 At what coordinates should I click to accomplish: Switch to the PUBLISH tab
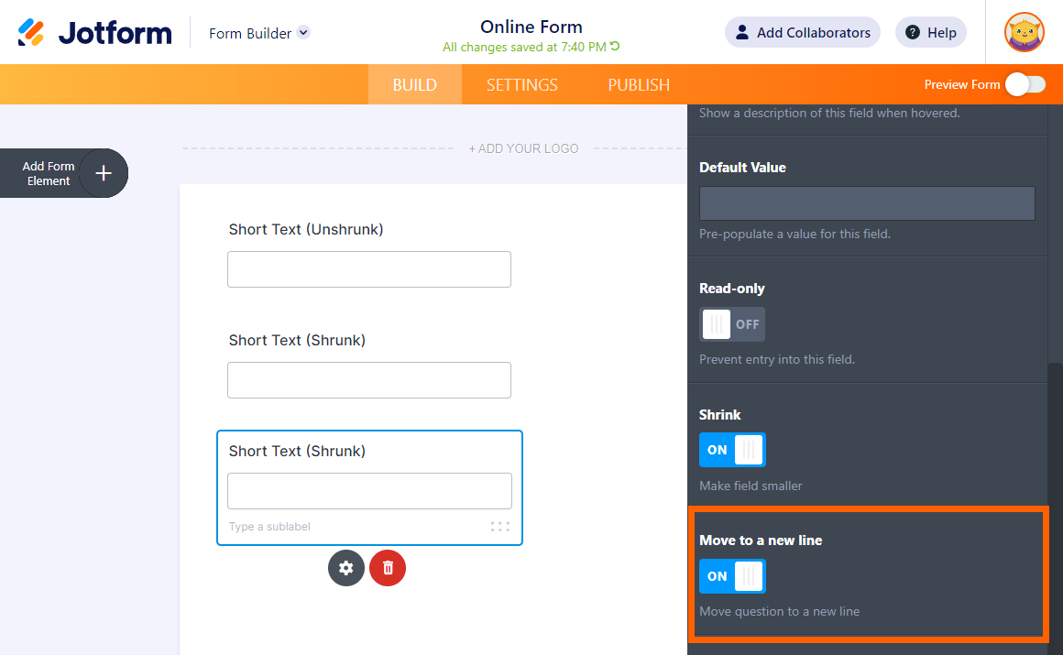639,85
